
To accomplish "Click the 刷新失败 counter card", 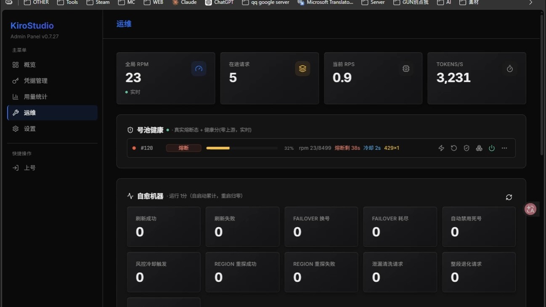I will (x=242, y=227).
